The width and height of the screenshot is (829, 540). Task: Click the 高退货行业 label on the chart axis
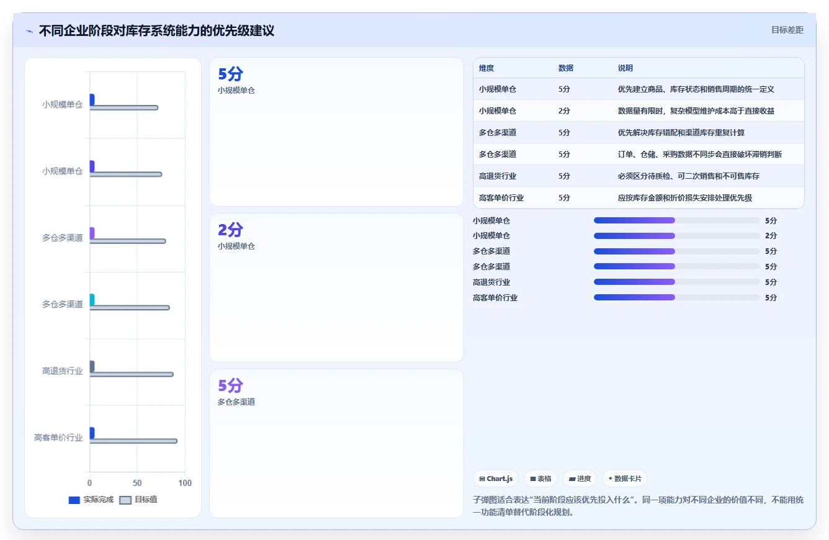pos(62,371)
